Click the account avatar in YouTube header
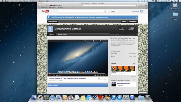Screen dimensions: 181x102 [x=141, y=11]
